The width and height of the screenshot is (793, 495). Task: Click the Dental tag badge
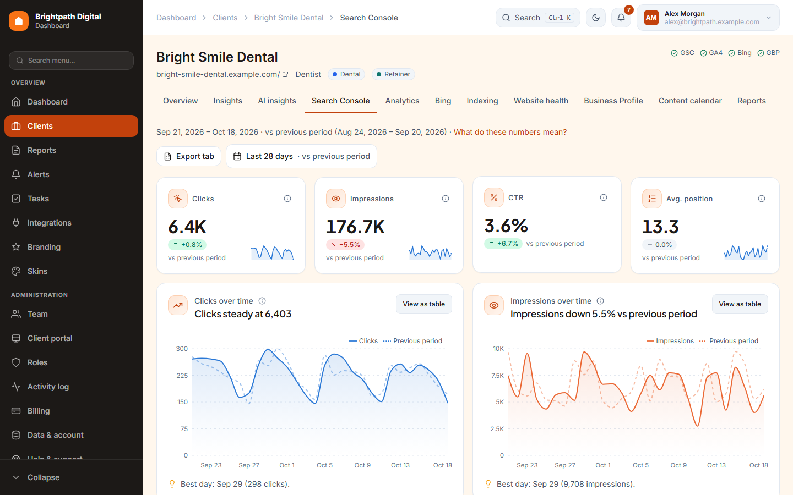pos(346,74)
